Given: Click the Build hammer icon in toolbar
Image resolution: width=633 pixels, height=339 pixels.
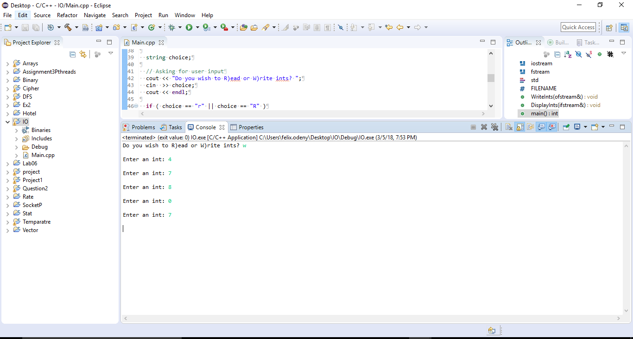Looking at the screenshot, I should 68,28.
